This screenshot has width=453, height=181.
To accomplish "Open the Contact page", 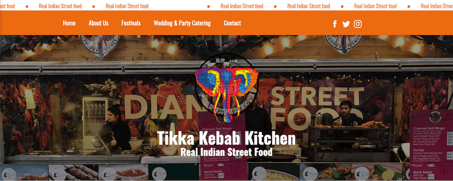I will tap(232, 23).
